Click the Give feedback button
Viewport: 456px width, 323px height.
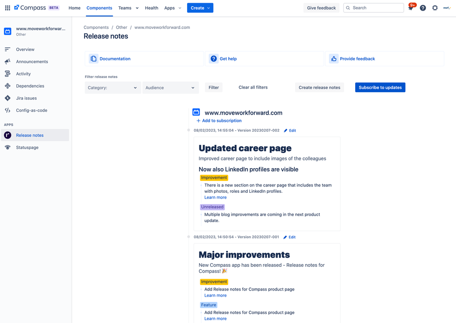(321, 8)
